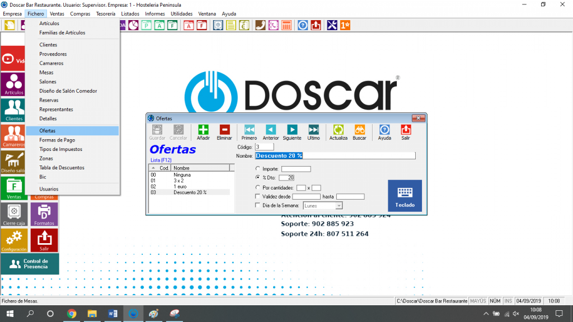The height and width of the screenshot is (322, 573).
Task: Select the Por cantidades radio button
Action: click(257, 187)
